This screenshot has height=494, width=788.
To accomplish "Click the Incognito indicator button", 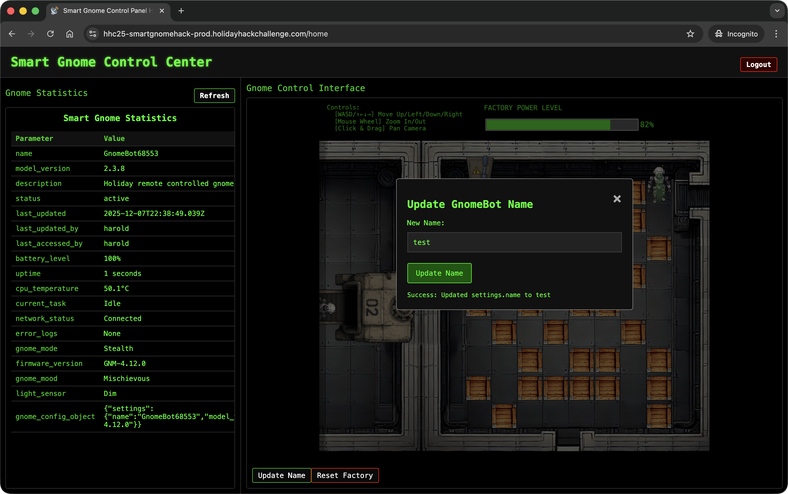I will [x=736, y=34].
